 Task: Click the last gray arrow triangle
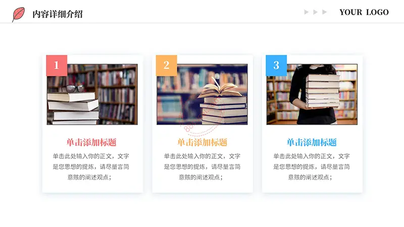pos(325,12)
